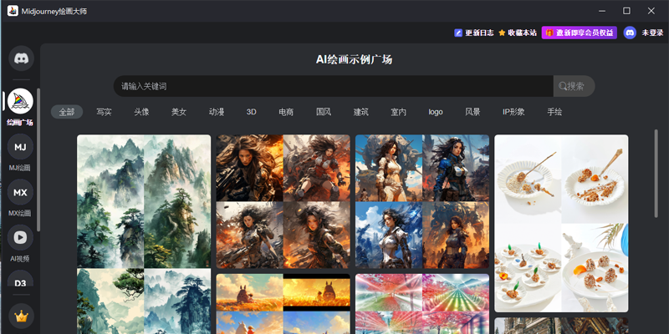Select the 建筑 category tab

click(x=361, y=112)
